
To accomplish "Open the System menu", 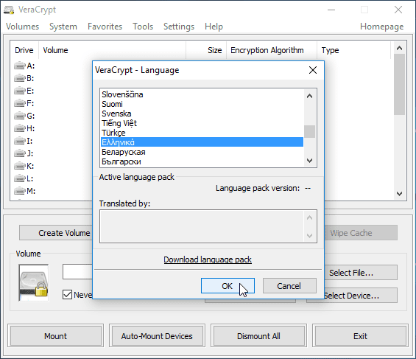I will pos(63,27).
